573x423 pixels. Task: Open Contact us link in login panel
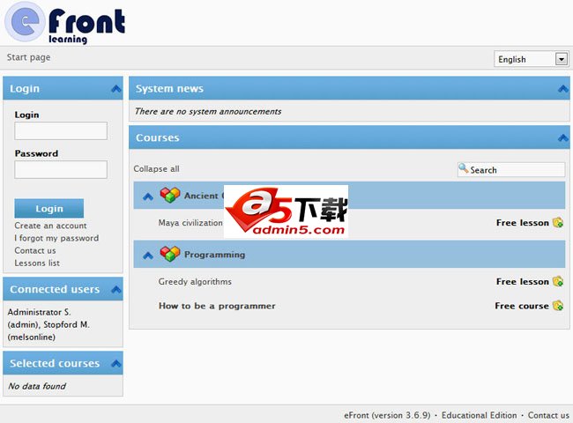click(35, 250)
